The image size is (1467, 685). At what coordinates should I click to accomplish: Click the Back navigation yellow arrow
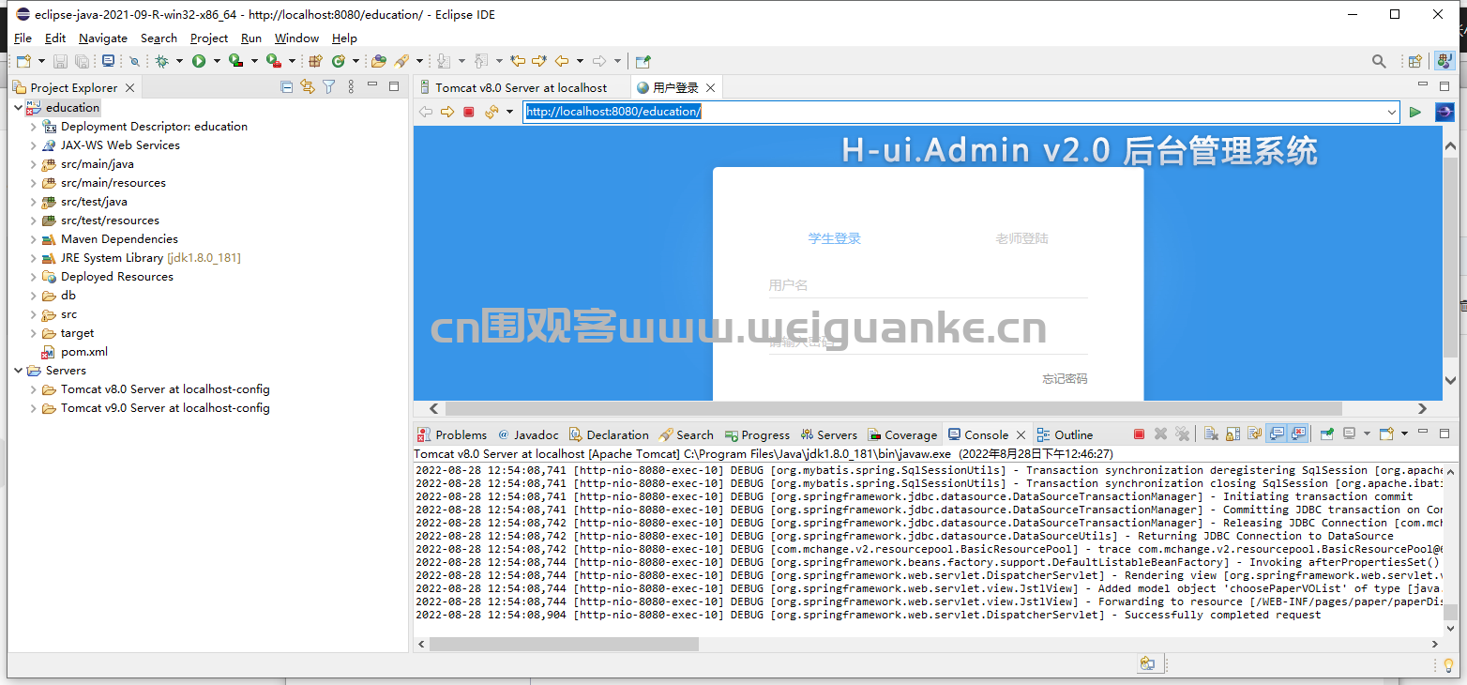coord(561,61)
